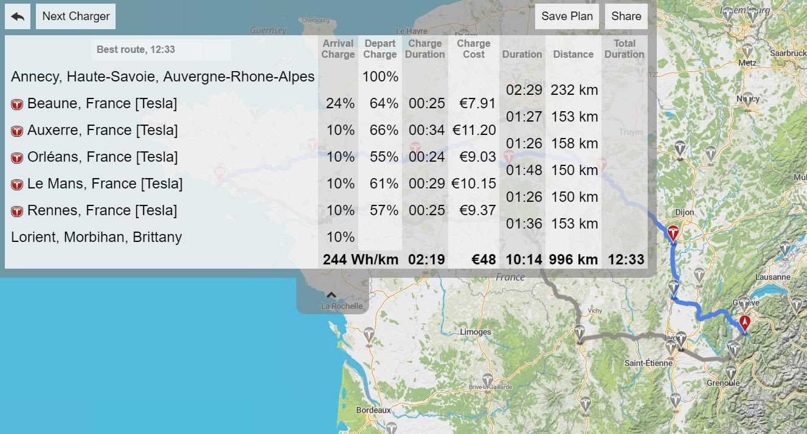
Task: Click the 232 km distance value
Action: [575, 90]
